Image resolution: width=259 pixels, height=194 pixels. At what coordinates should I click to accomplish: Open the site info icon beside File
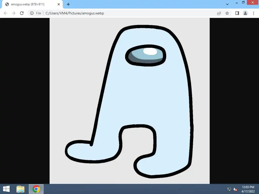tap(32, 13)
